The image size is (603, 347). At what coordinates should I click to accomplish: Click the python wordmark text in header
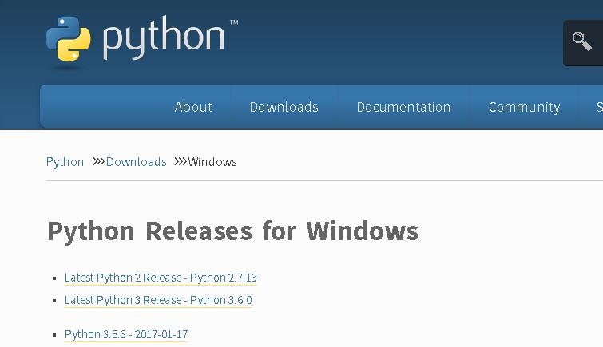(x=164, y=38)
